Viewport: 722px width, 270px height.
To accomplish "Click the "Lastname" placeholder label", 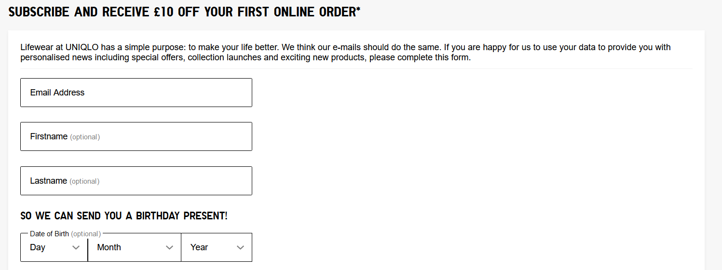I will tap(48, 181).
